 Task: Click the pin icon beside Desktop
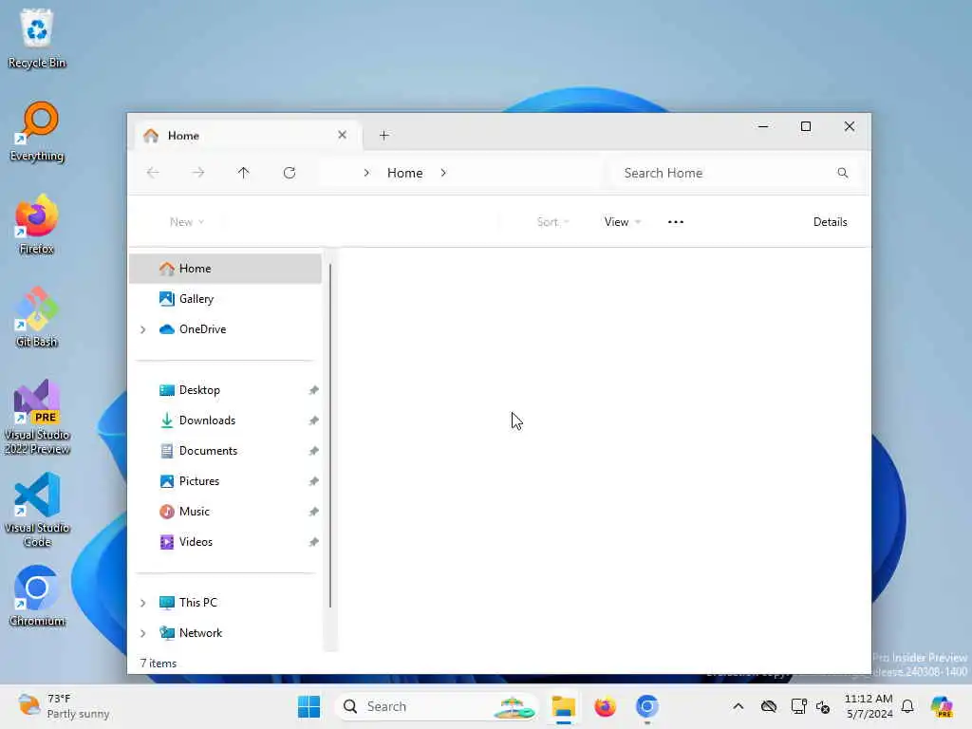tap(313, 390)
